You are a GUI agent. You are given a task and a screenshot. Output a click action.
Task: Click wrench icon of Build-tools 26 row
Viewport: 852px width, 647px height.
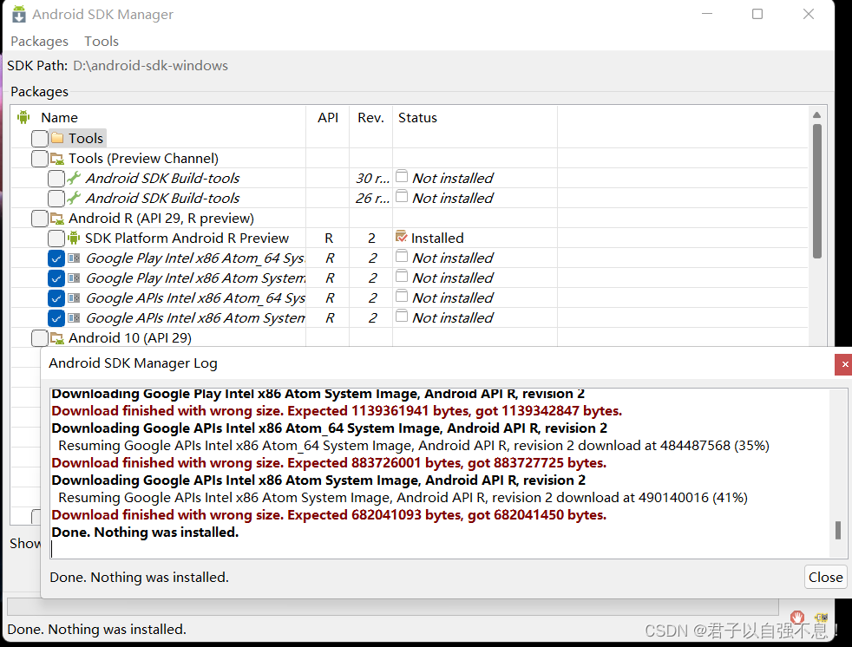point(74,199)
